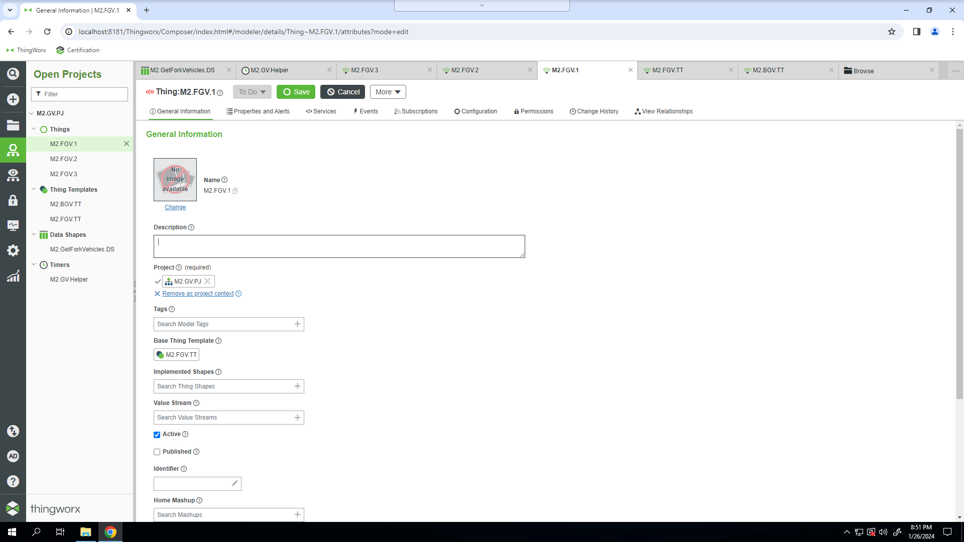
Task: Open the View Relationships tab
Action: [x=664, y=111]
